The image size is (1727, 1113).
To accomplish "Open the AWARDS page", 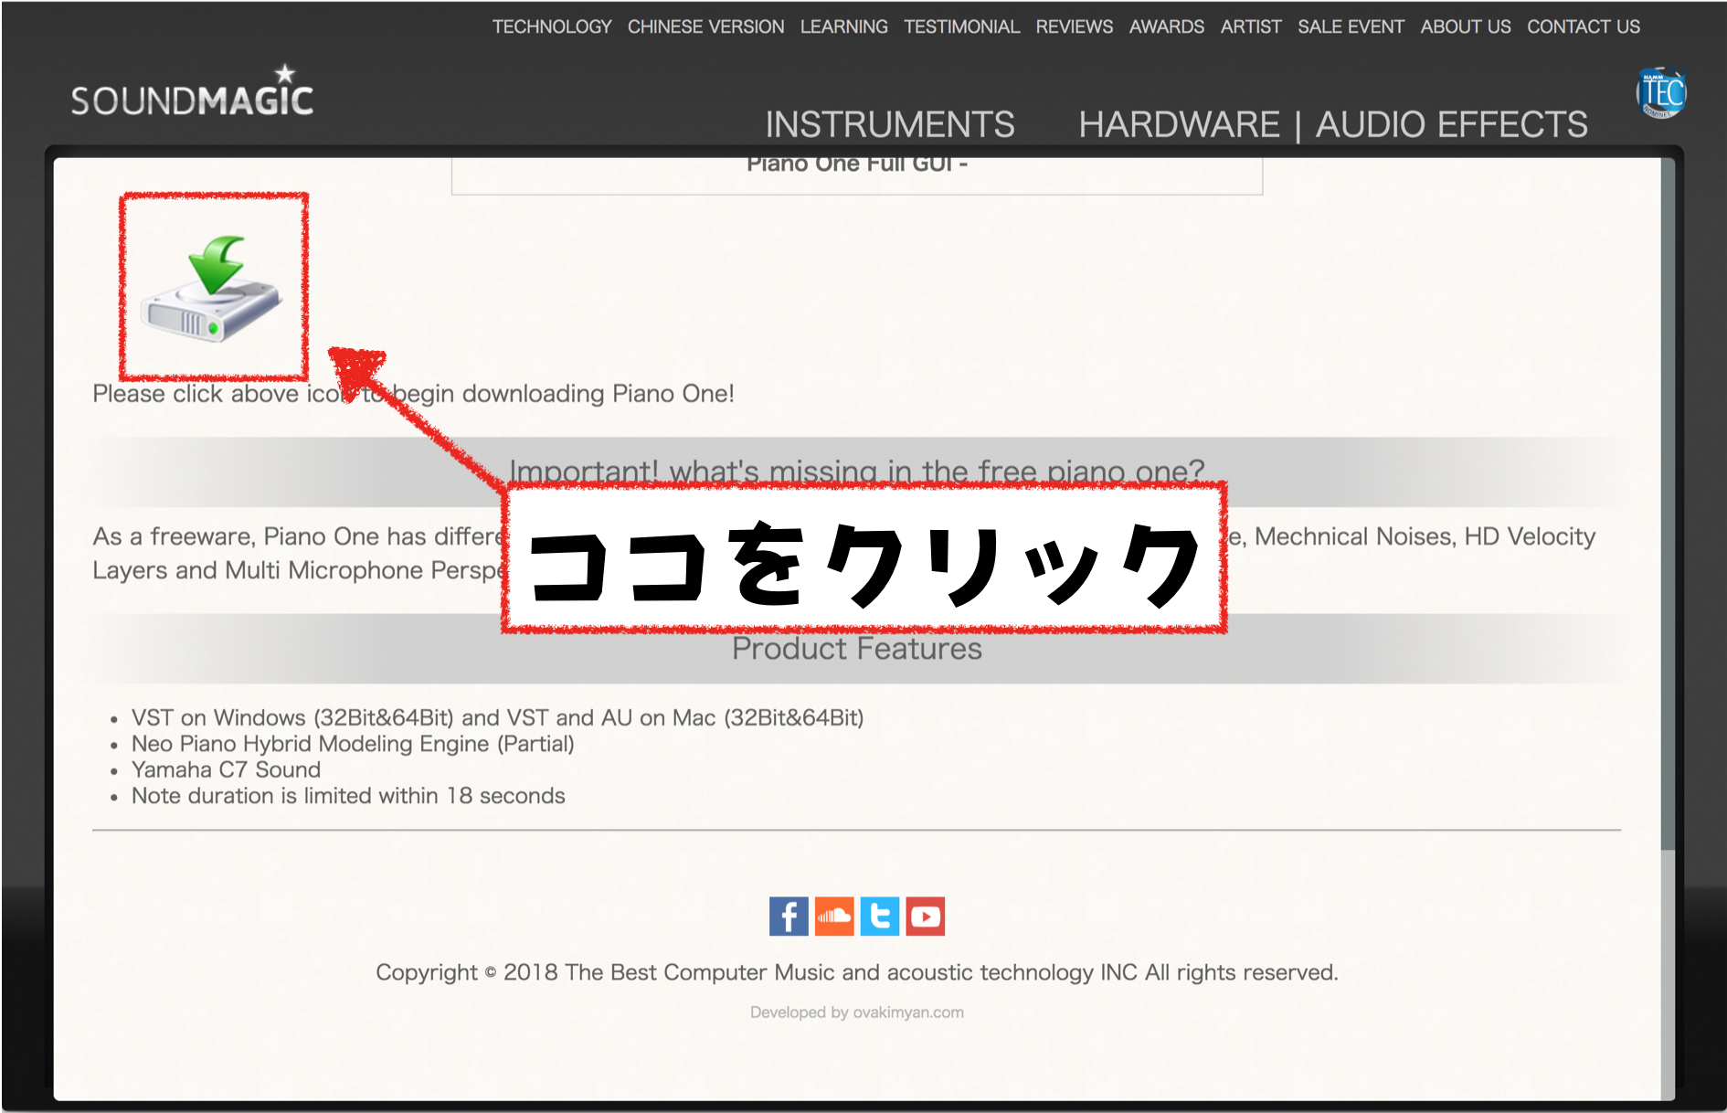I will tap(1167, 26).
